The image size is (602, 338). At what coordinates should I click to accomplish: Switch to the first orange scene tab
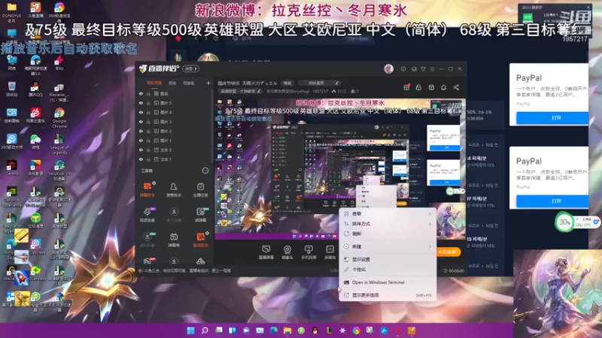coord(154,83)
